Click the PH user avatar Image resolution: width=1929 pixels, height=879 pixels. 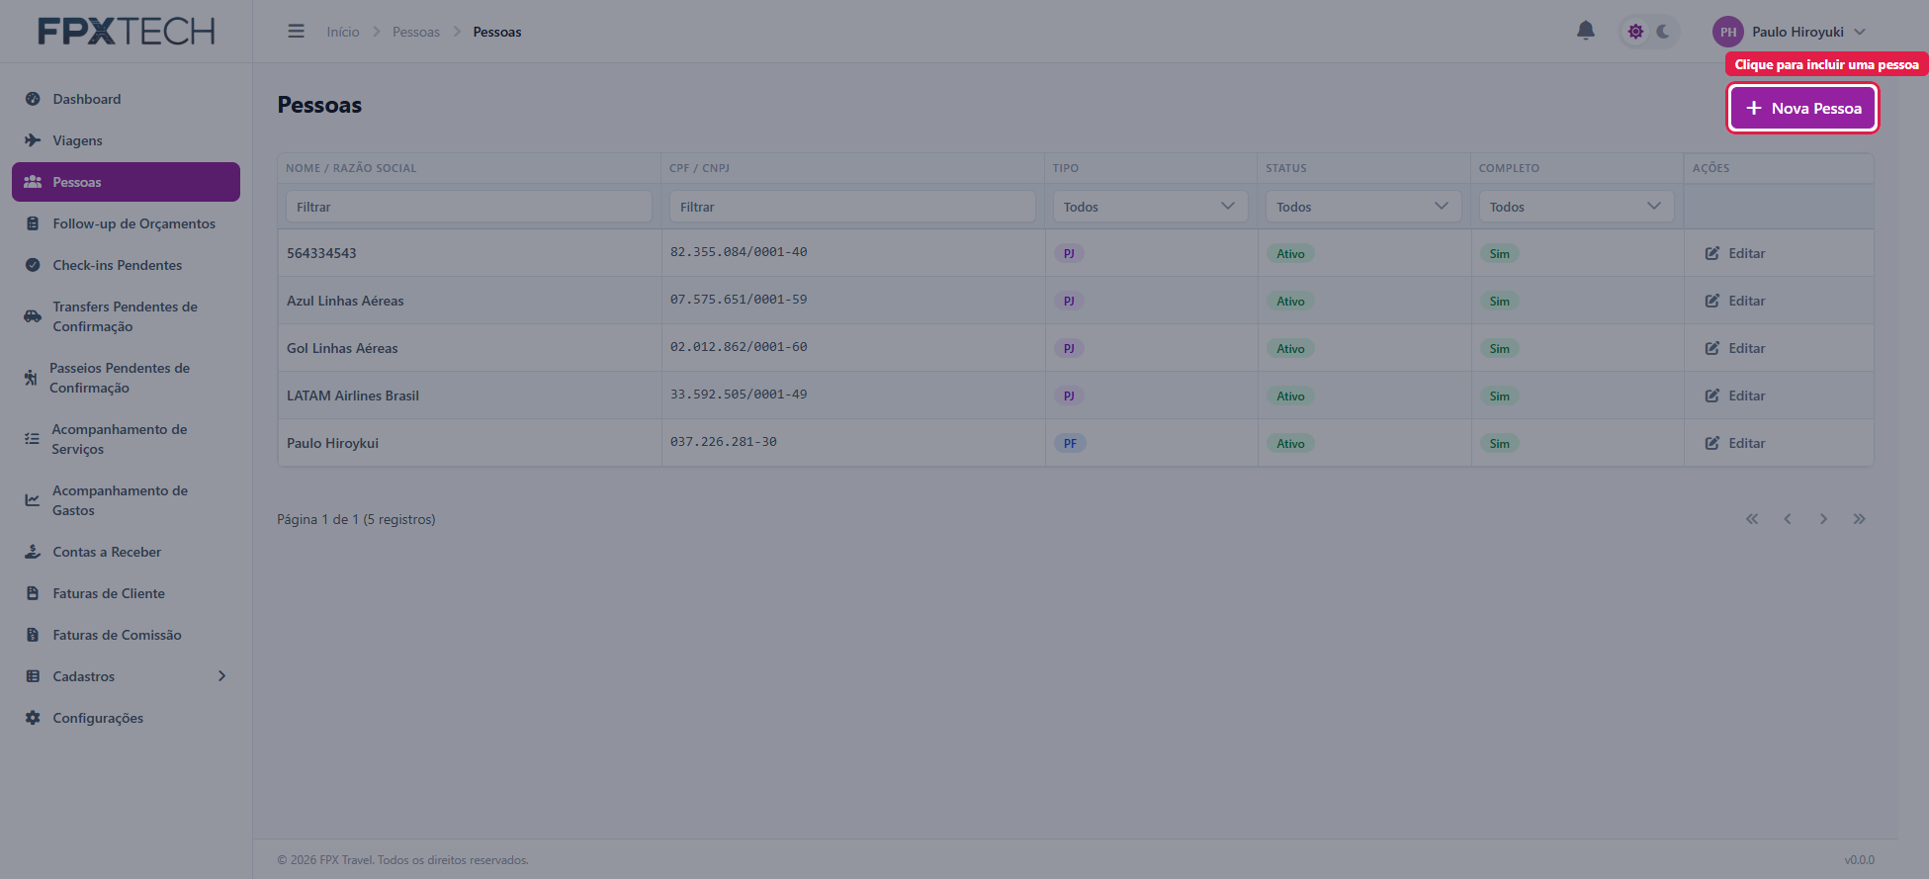pos(1727,32)
